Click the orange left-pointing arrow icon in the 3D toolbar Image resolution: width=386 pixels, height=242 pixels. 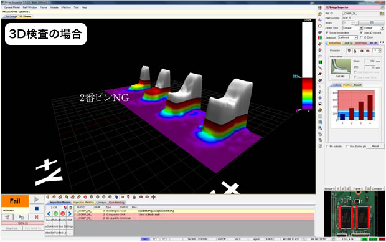tap(47, 197)
